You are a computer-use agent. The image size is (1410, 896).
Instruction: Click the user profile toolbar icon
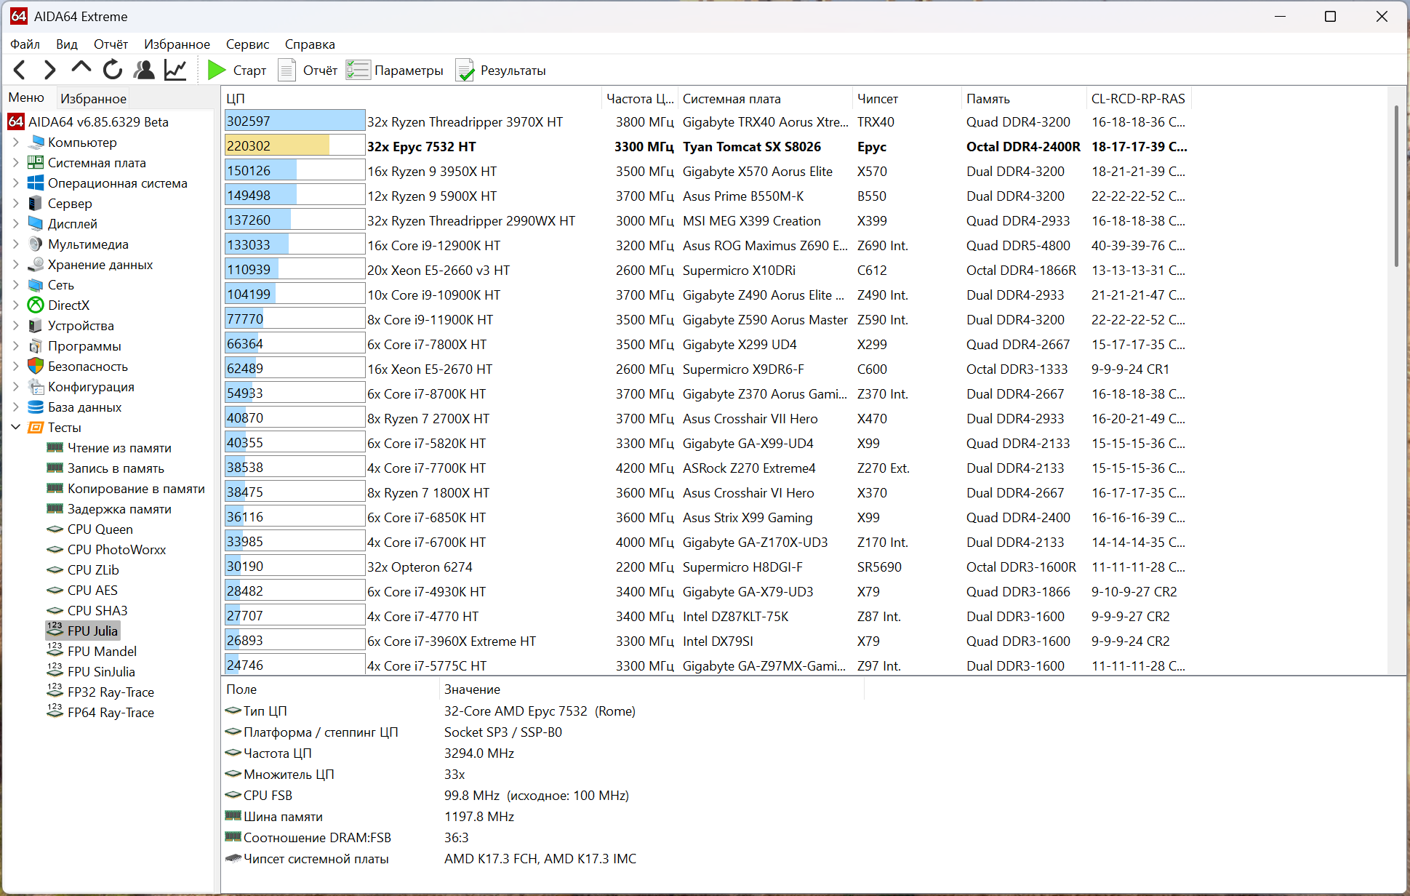tap(144, 70)
